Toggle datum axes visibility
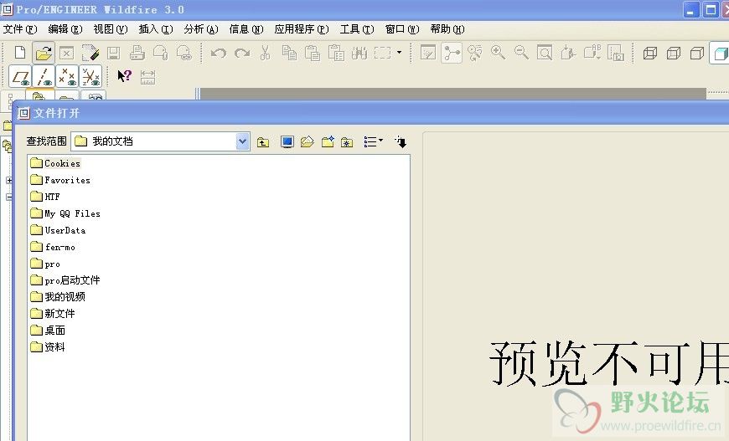 tap(44, 77)
